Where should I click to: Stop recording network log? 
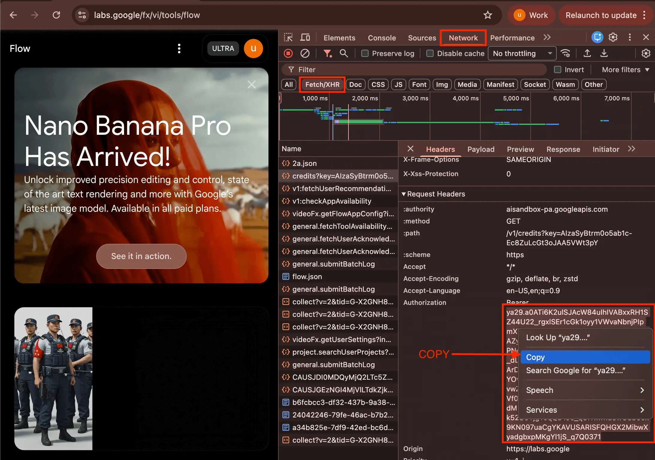(x=288, y=54)
